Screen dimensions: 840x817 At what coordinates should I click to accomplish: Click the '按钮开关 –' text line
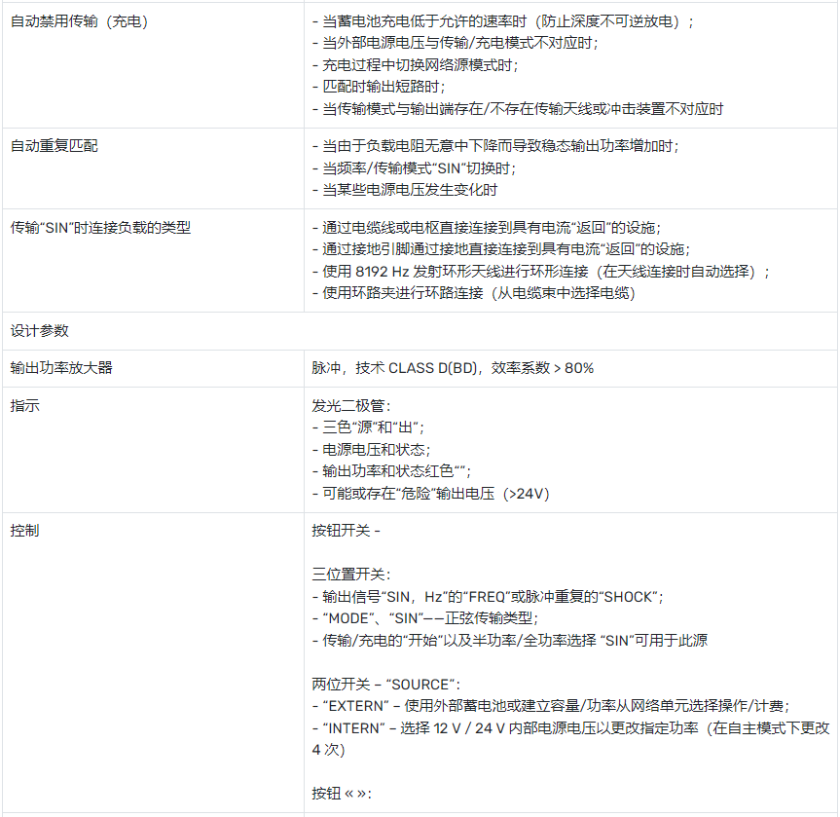tap(346, 531)
